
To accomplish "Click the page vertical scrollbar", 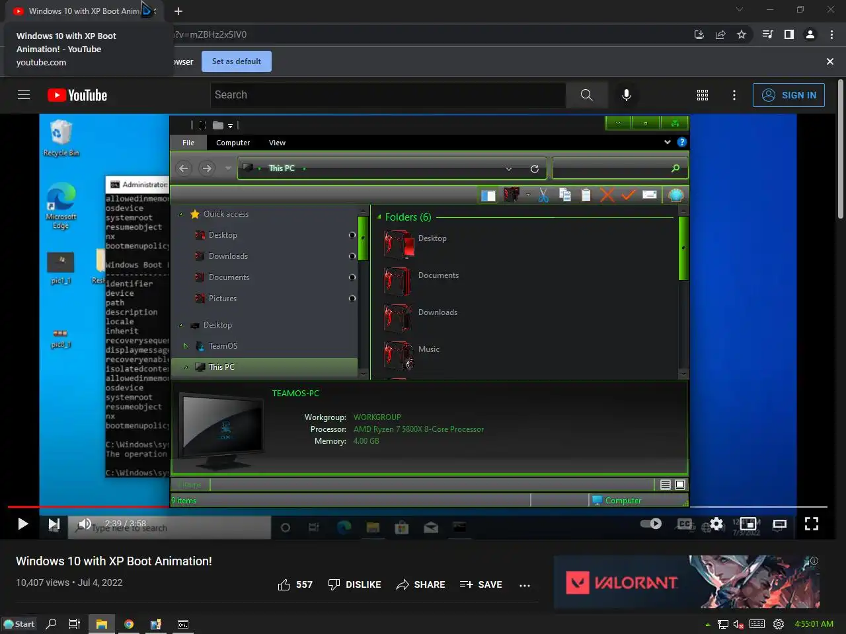I will point(841,149).
